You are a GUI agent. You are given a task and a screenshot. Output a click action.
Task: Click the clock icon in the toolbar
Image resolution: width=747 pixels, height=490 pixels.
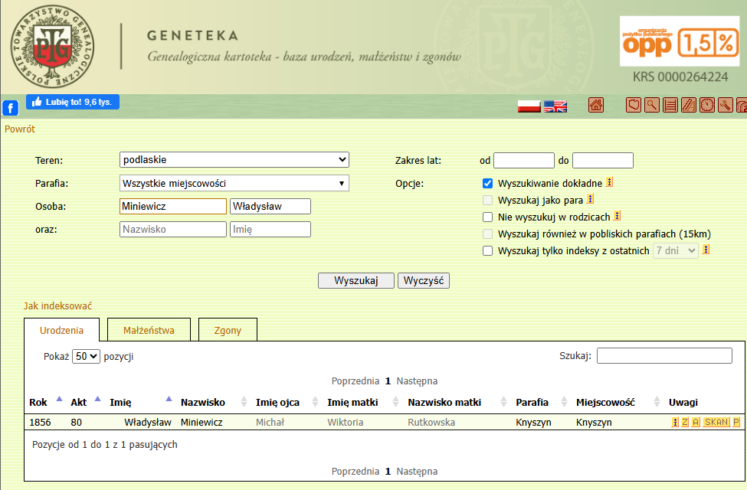(707, 105)
